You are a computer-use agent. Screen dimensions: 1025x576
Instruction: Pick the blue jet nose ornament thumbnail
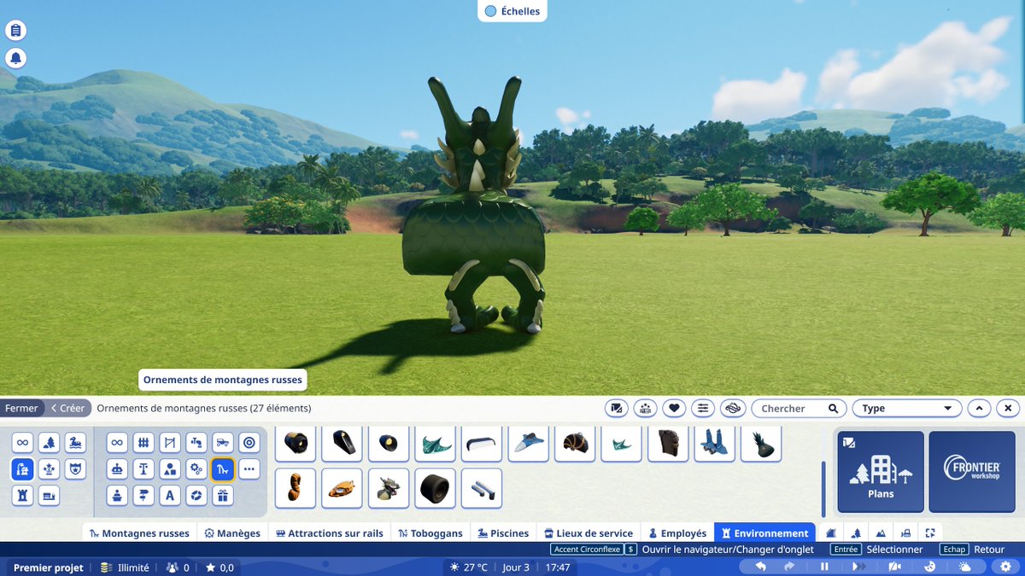(x=528, y=443)
